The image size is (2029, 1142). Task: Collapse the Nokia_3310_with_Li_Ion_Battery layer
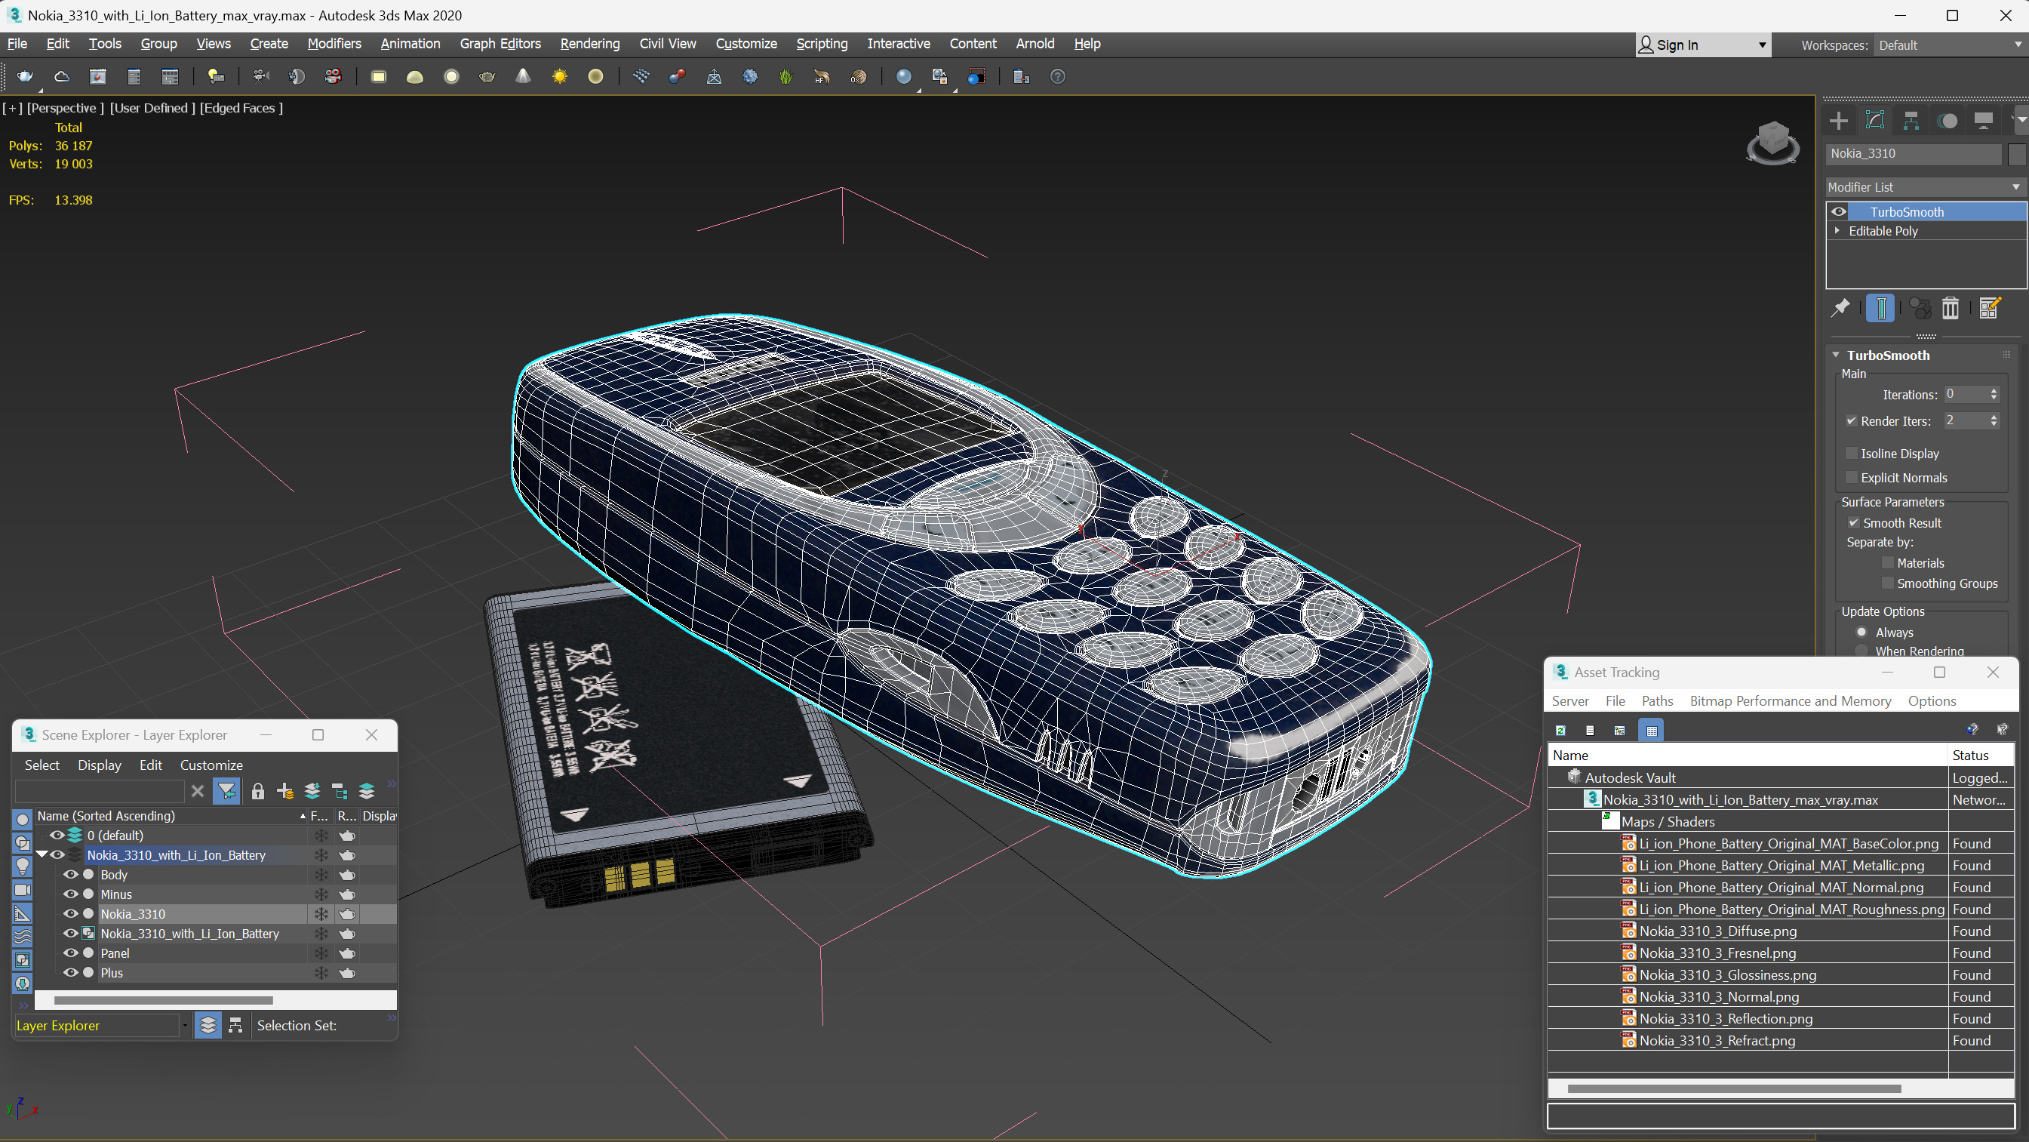point(42,854)
